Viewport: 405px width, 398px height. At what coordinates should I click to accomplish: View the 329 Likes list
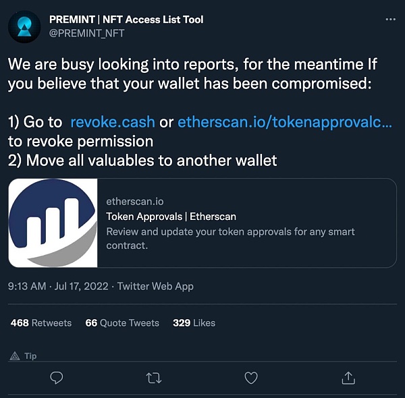(x=194, y=323)
